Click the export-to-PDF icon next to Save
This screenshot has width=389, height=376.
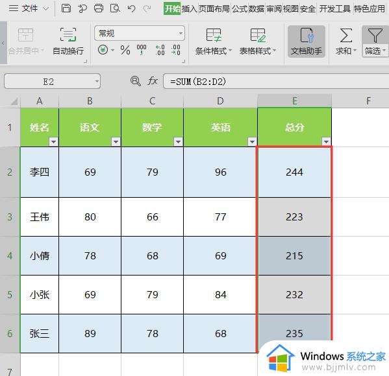[x=82, y=8]
